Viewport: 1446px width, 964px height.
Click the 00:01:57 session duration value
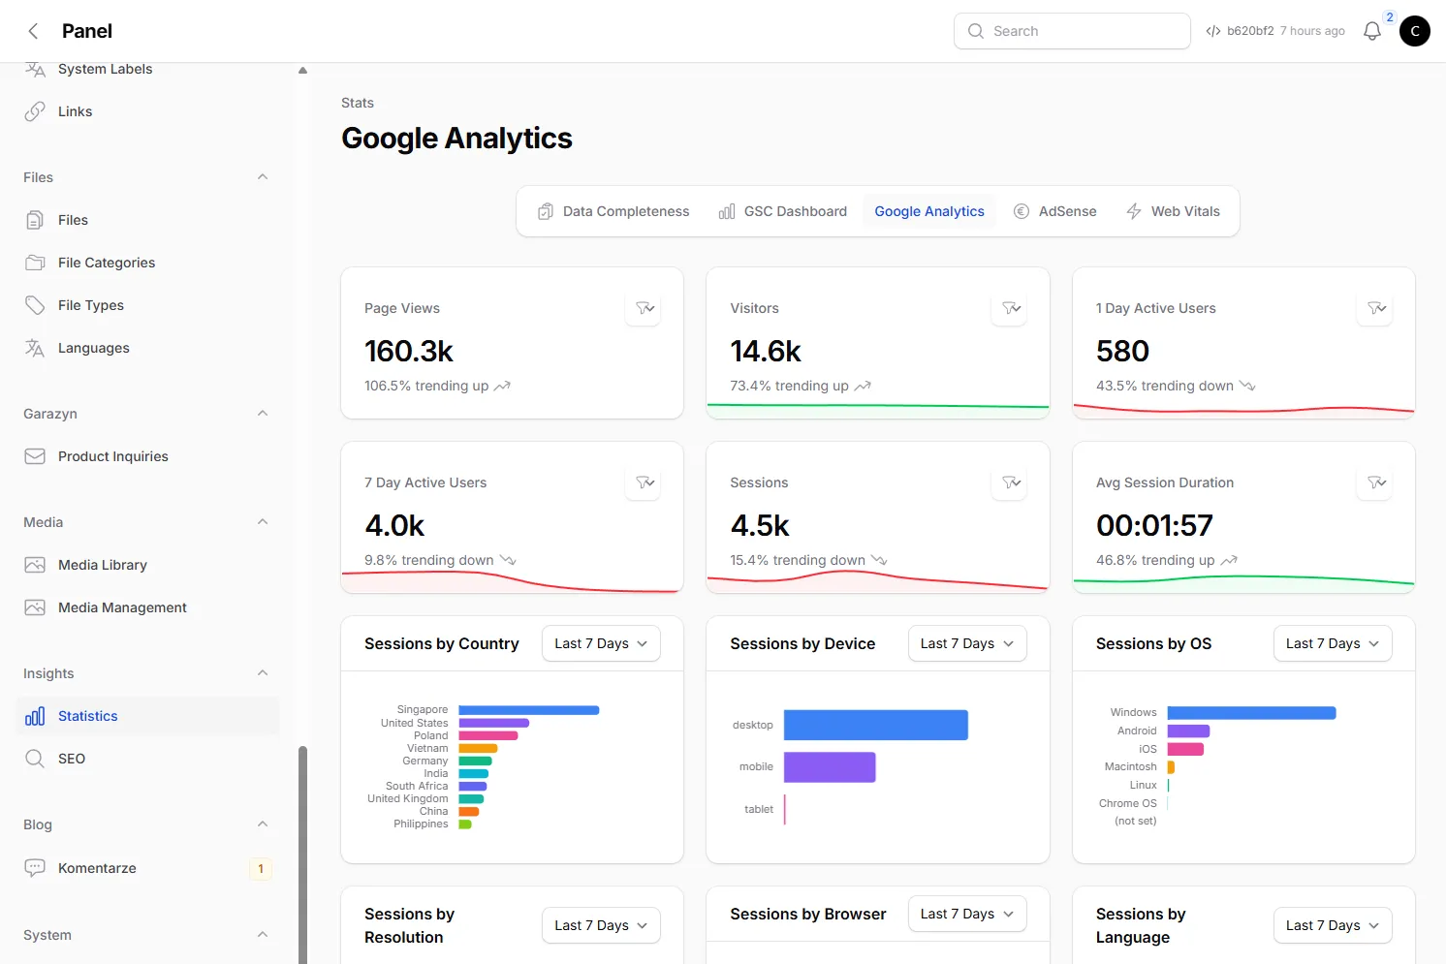point(1154,525)
